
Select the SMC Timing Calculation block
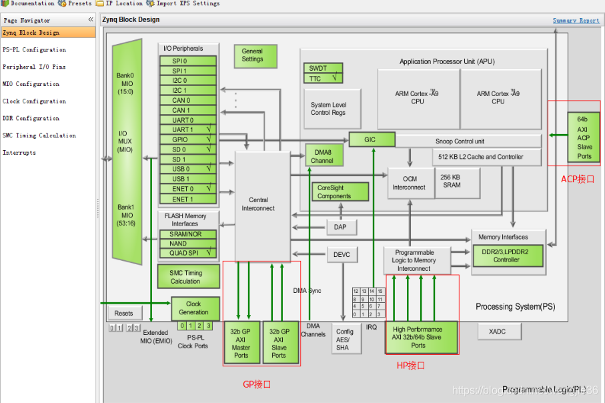click(187, 276)
